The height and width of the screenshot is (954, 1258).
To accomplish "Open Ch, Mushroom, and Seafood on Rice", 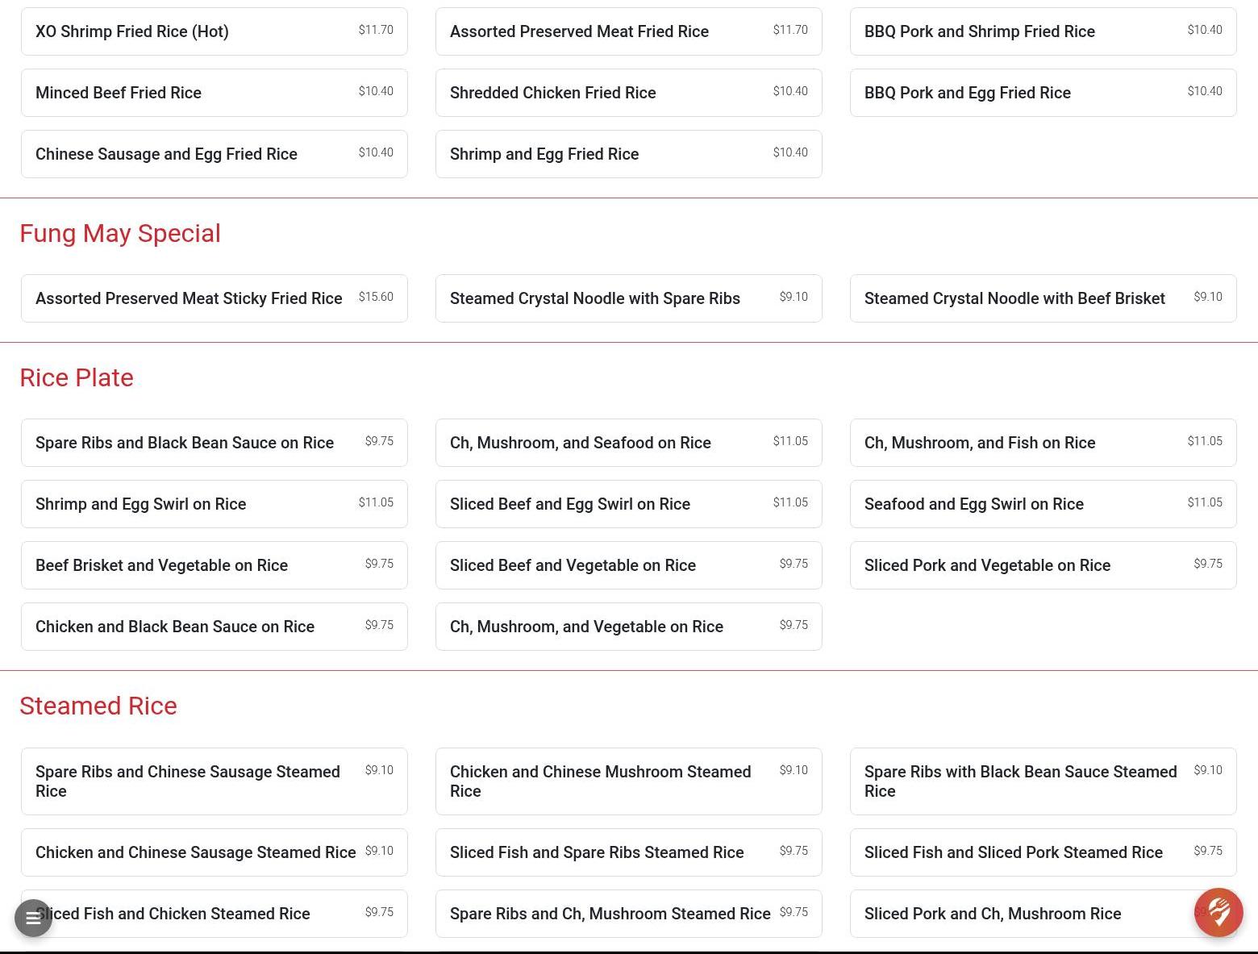I will 628,443.
